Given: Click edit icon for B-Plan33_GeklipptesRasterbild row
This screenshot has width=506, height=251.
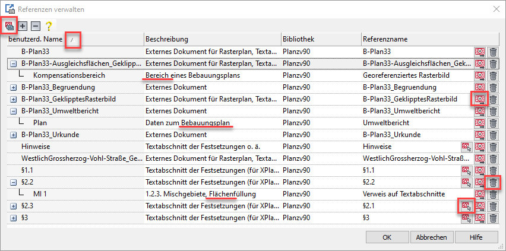Looking at the screenshot, I should point(479,99).
